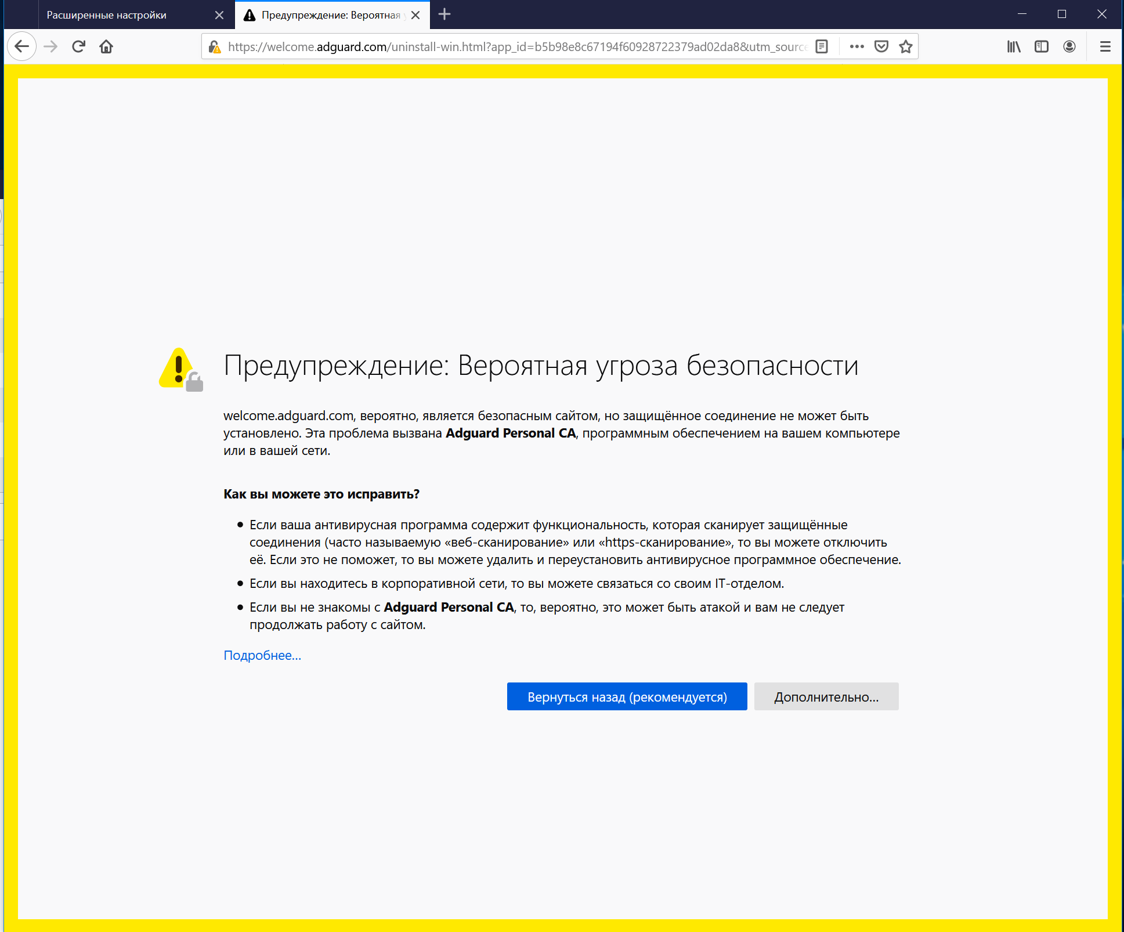Reload the current page
The height and width of the screenshot is (932, 1124).
click(79, 46)
